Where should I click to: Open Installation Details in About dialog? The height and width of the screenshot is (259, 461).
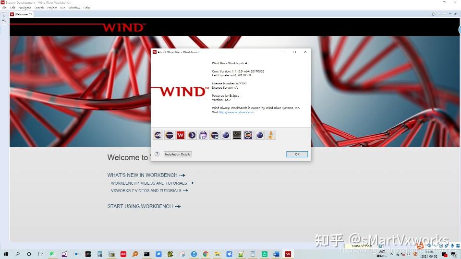click(x=178, y=154)
